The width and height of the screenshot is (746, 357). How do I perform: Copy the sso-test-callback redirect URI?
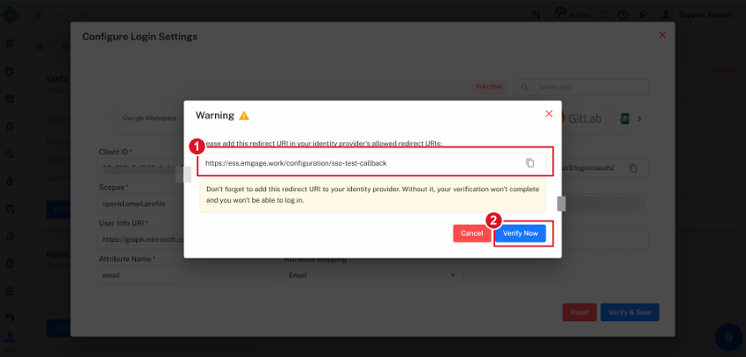[x=529, y=163]
